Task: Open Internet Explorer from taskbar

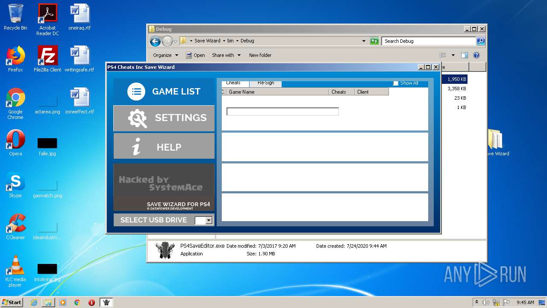Action: click(34, 302)
